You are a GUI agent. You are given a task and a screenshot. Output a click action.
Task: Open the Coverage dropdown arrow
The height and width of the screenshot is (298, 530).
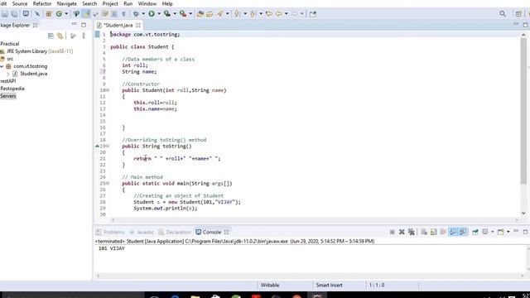175,14
